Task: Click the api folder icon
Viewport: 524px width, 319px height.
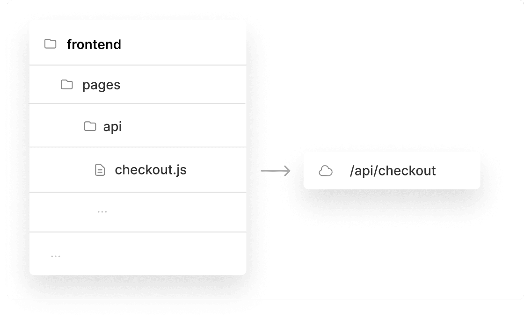Action: 90,126
